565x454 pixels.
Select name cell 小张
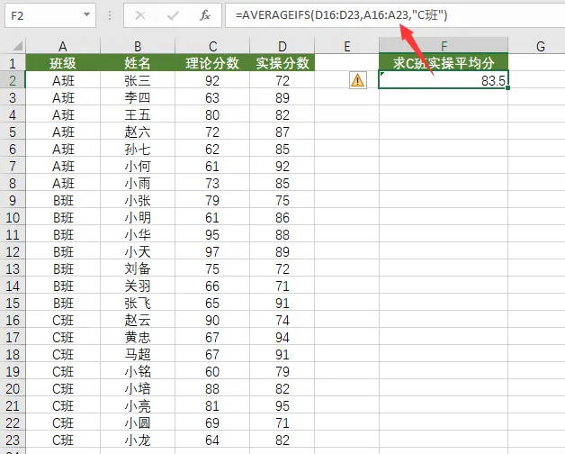[138, 200]
